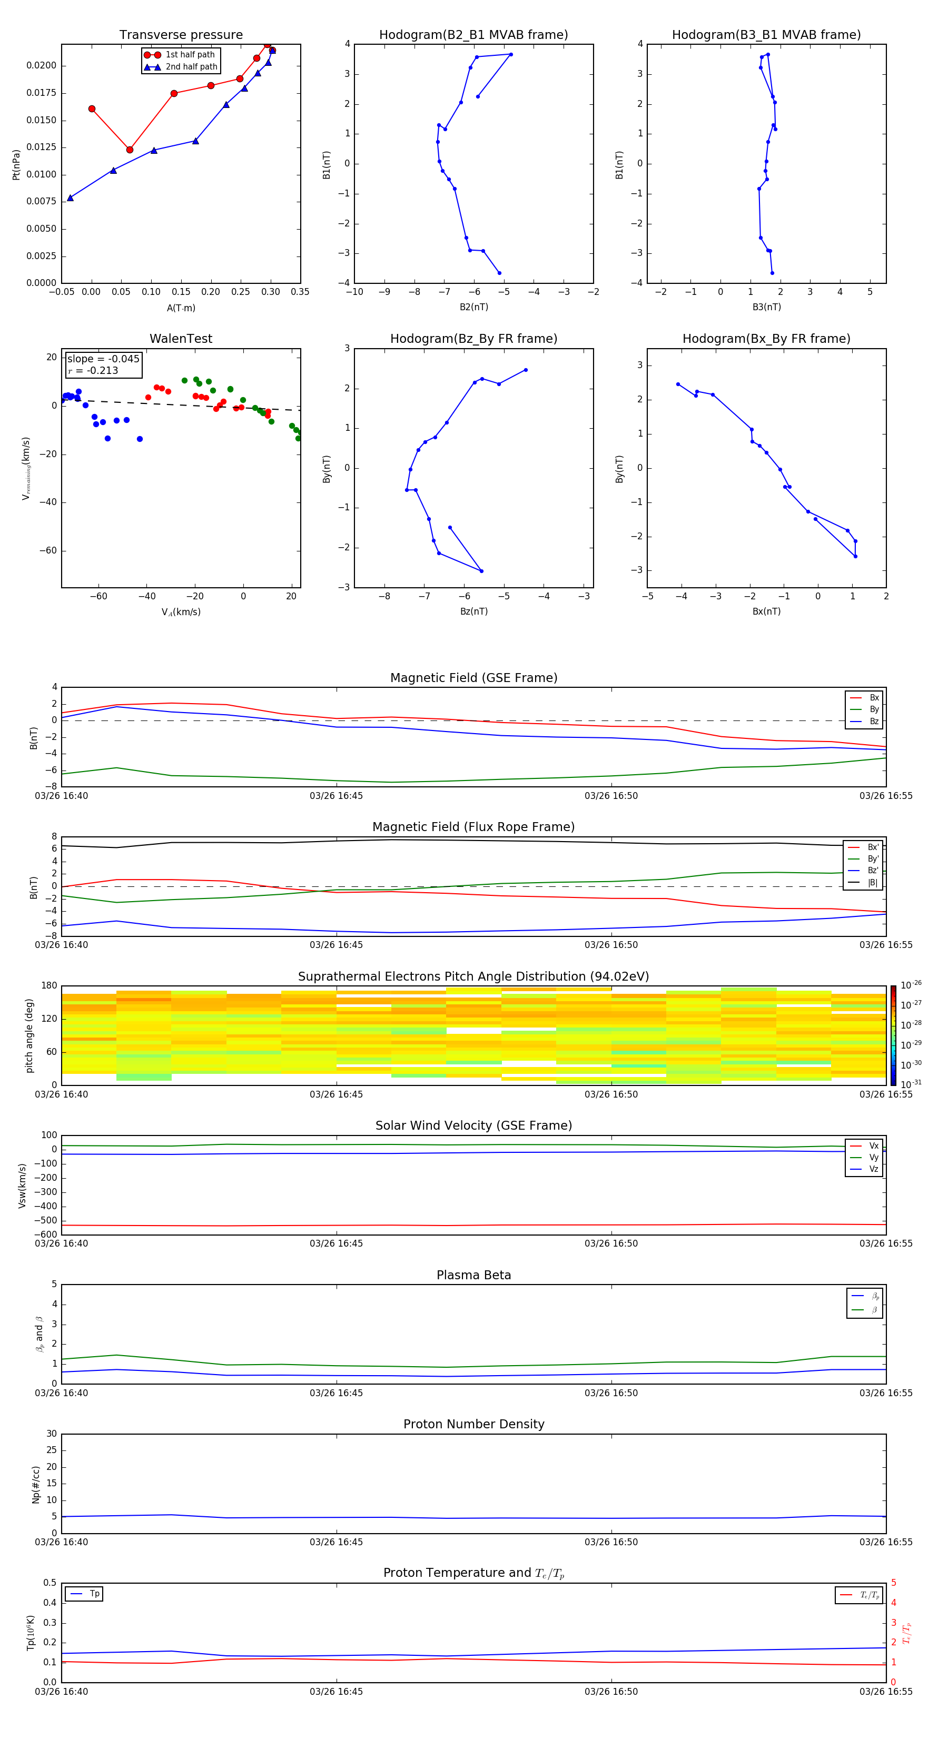Click the 'Transverse pressure' plot title
The image size is (948, 1738).
(181, 35)
